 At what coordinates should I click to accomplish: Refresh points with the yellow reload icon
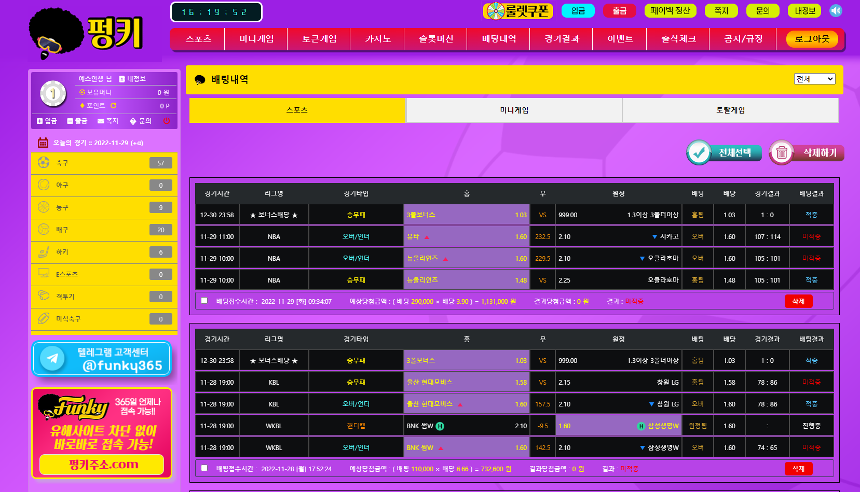113,106
